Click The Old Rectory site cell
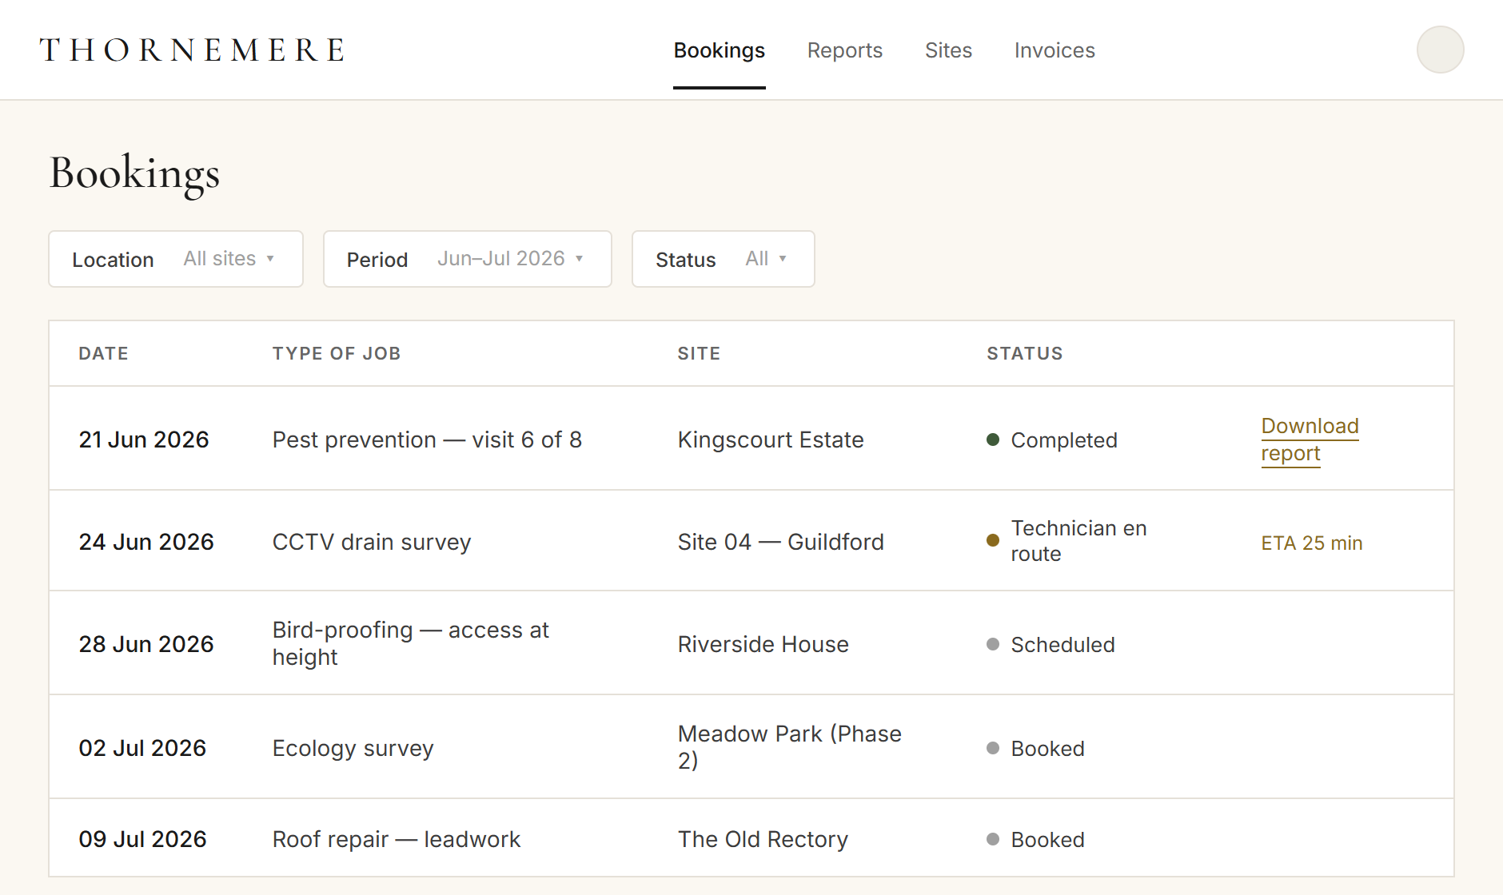This screenshot has height=895, width=1503. click(763, 839)
